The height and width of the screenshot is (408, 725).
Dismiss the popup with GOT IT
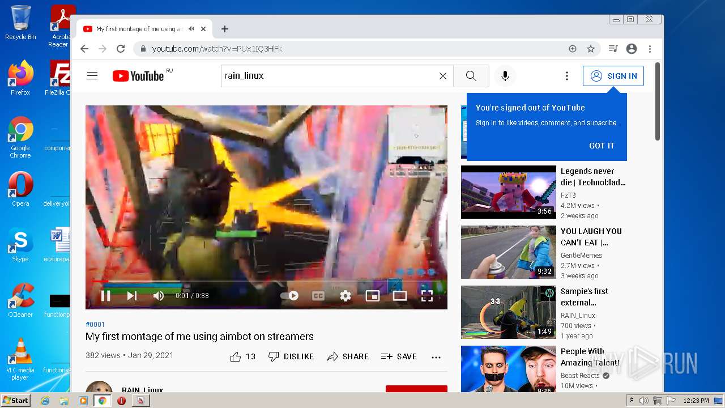tap(602, 146)
